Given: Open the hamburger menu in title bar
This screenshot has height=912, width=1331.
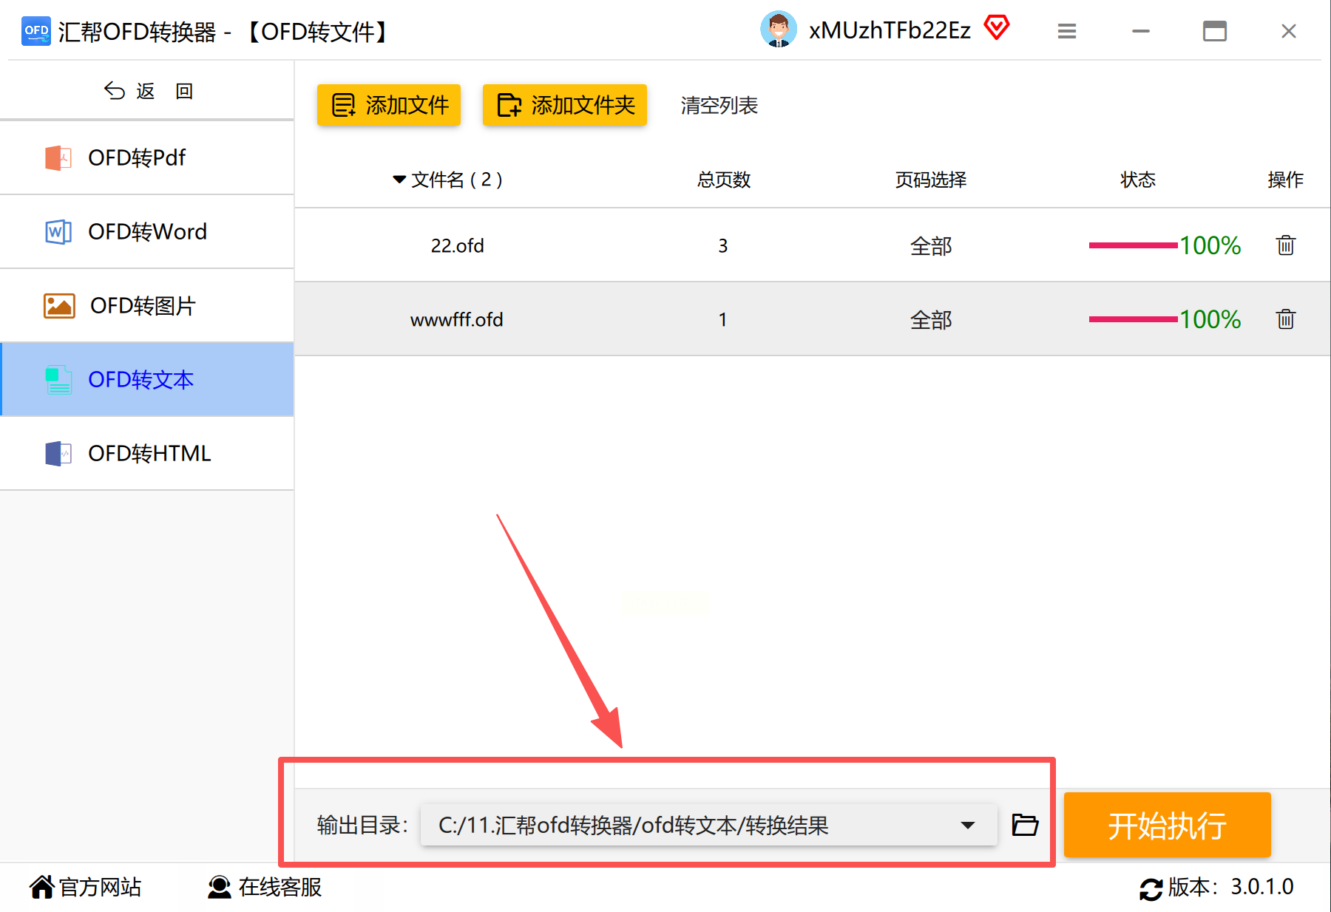Looking at the screenshot, I should click(1067, 31).
